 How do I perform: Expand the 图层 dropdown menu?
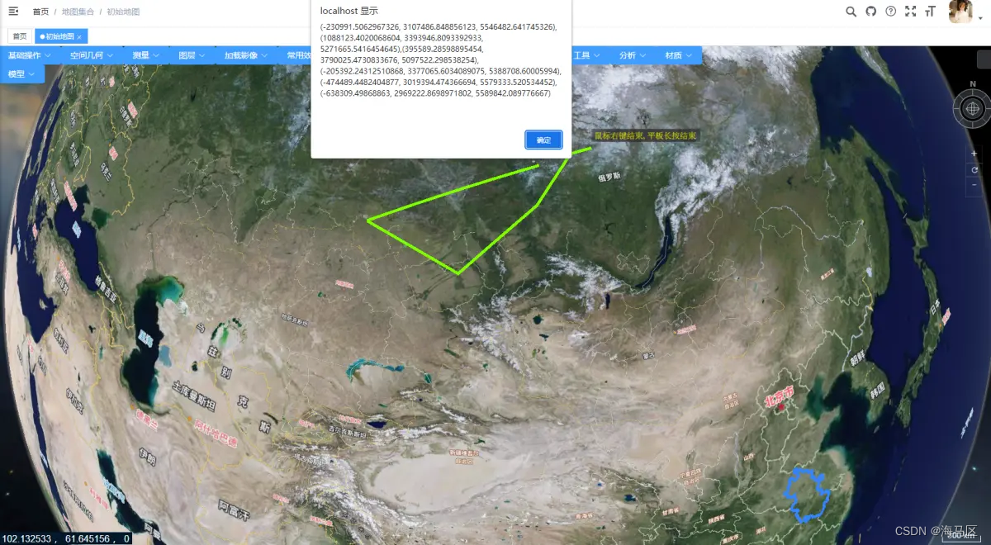pos(192,55)
